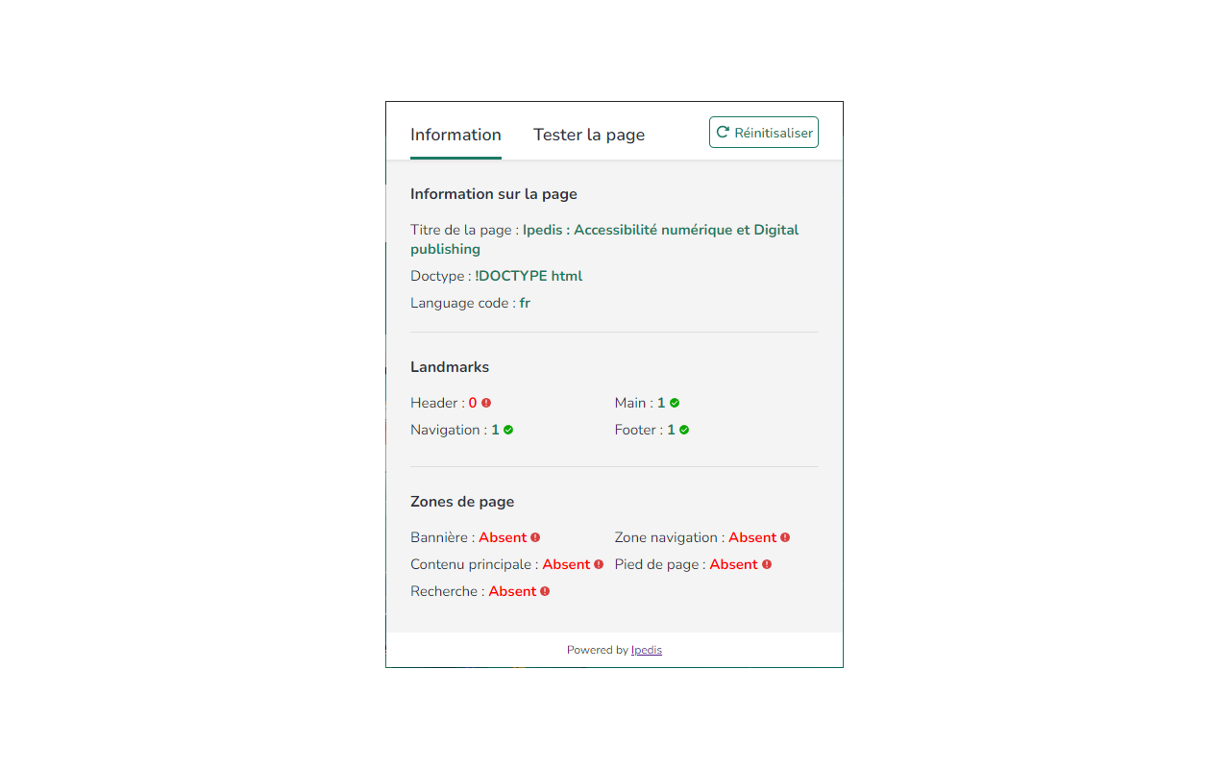The height and width of the screenshot is (769, 1230).
Task: Click the 'Pied de page :' label
Action: point(660,564)
